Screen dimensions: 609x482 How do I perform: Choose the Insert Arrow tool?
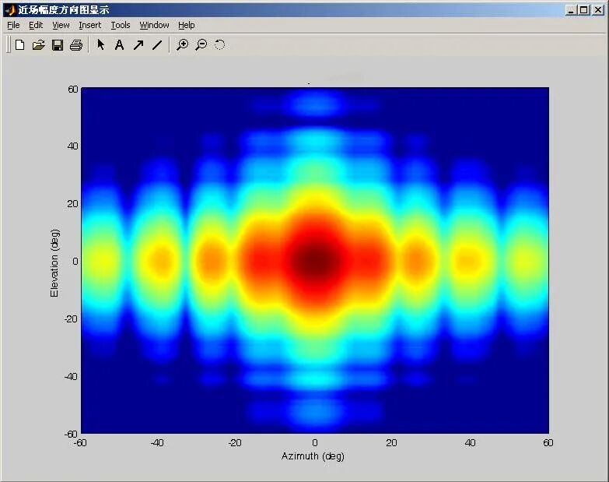click(x=138, y=45)
